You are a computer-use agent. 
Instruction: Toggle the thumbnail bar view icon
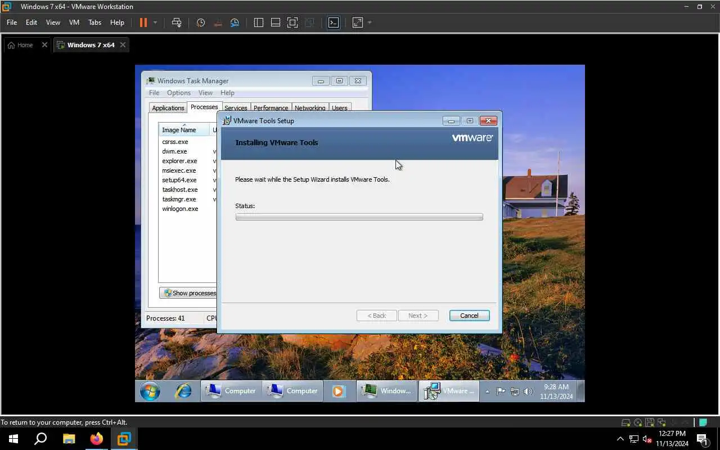tap(276, 22)
